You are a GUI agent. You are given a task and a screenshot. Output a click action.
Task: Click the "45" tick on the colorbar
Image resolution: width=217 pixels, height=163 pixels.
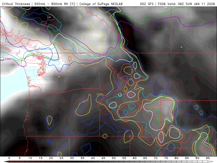[103, 158]
